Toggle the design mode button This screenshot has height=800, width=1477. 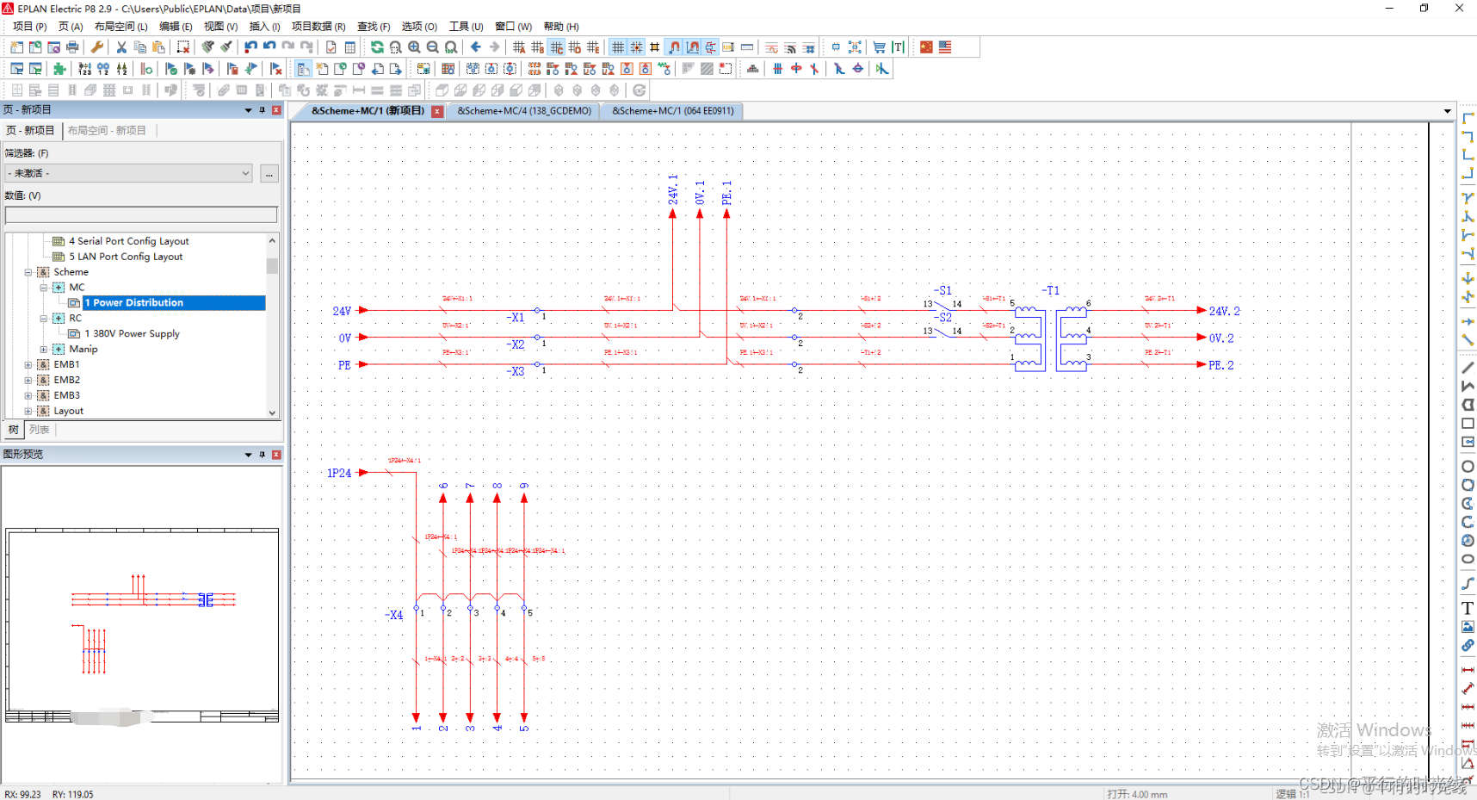(693, 47)
